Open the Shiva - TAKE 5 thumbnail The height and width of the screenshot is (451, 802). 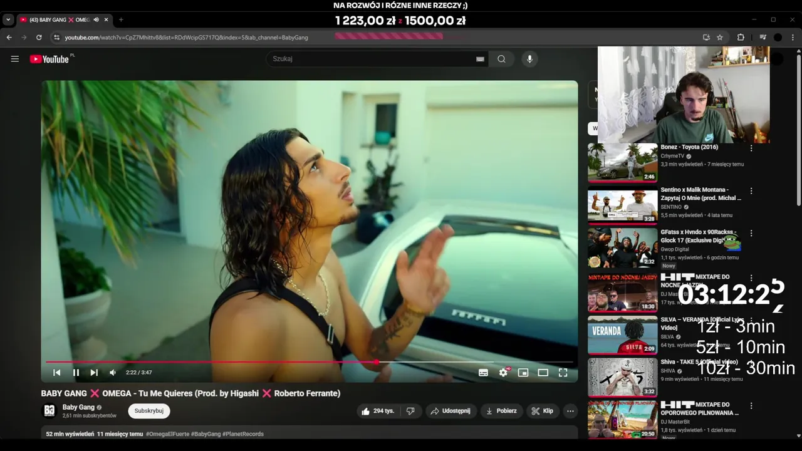pos(622,377)
